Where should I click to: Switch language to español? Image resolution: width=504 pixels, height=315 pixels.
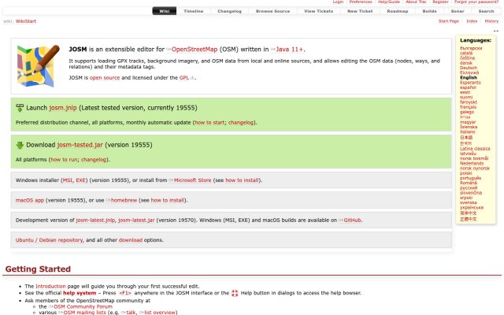468,87
